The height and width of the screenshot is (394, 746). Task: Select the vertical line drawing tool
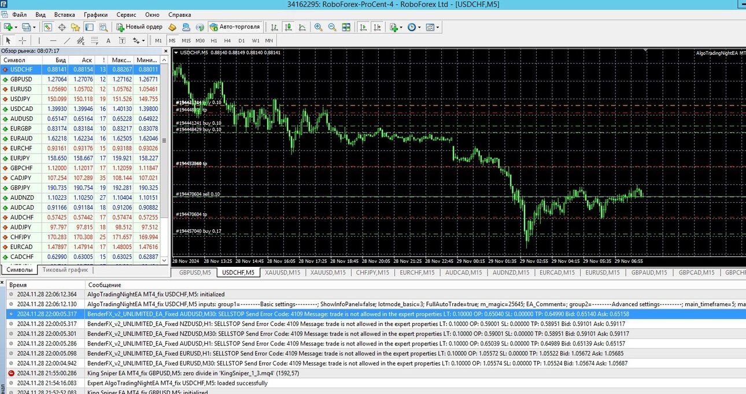(x=39, y=40)
